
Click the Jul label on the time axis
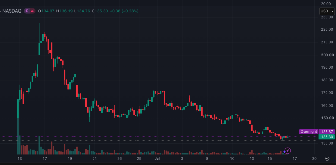[x=157, y=158]
